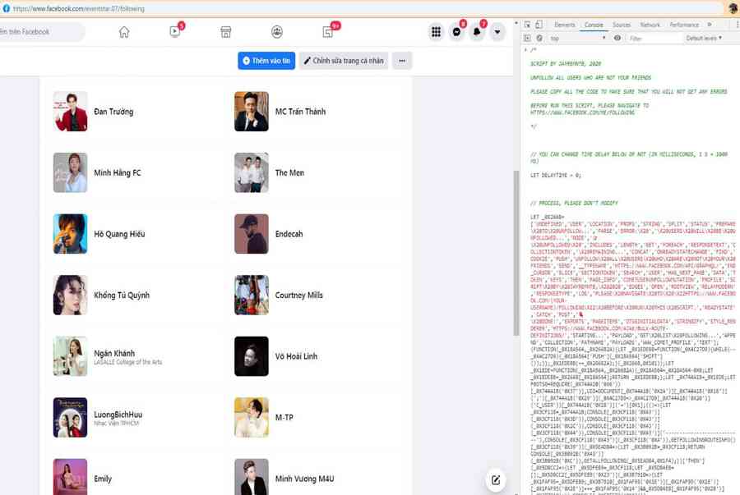The image size is (740, 495).
Task: Click Hồ Quang Hiếu's thumbnail
Action: 71,234
